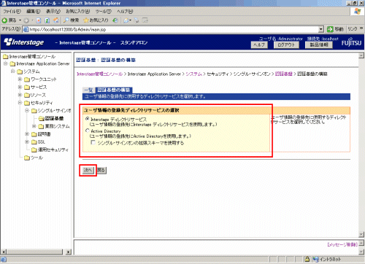Click the Print icon in IE toolbar
The height and width of the screenshot is (264, 365).
point(137,20)
